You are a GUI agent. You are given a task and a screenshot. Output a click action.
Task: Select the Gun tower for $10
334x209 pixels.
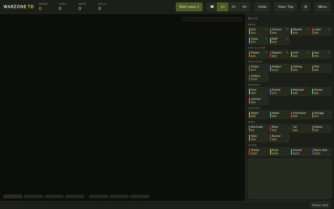tap(258, 31)
